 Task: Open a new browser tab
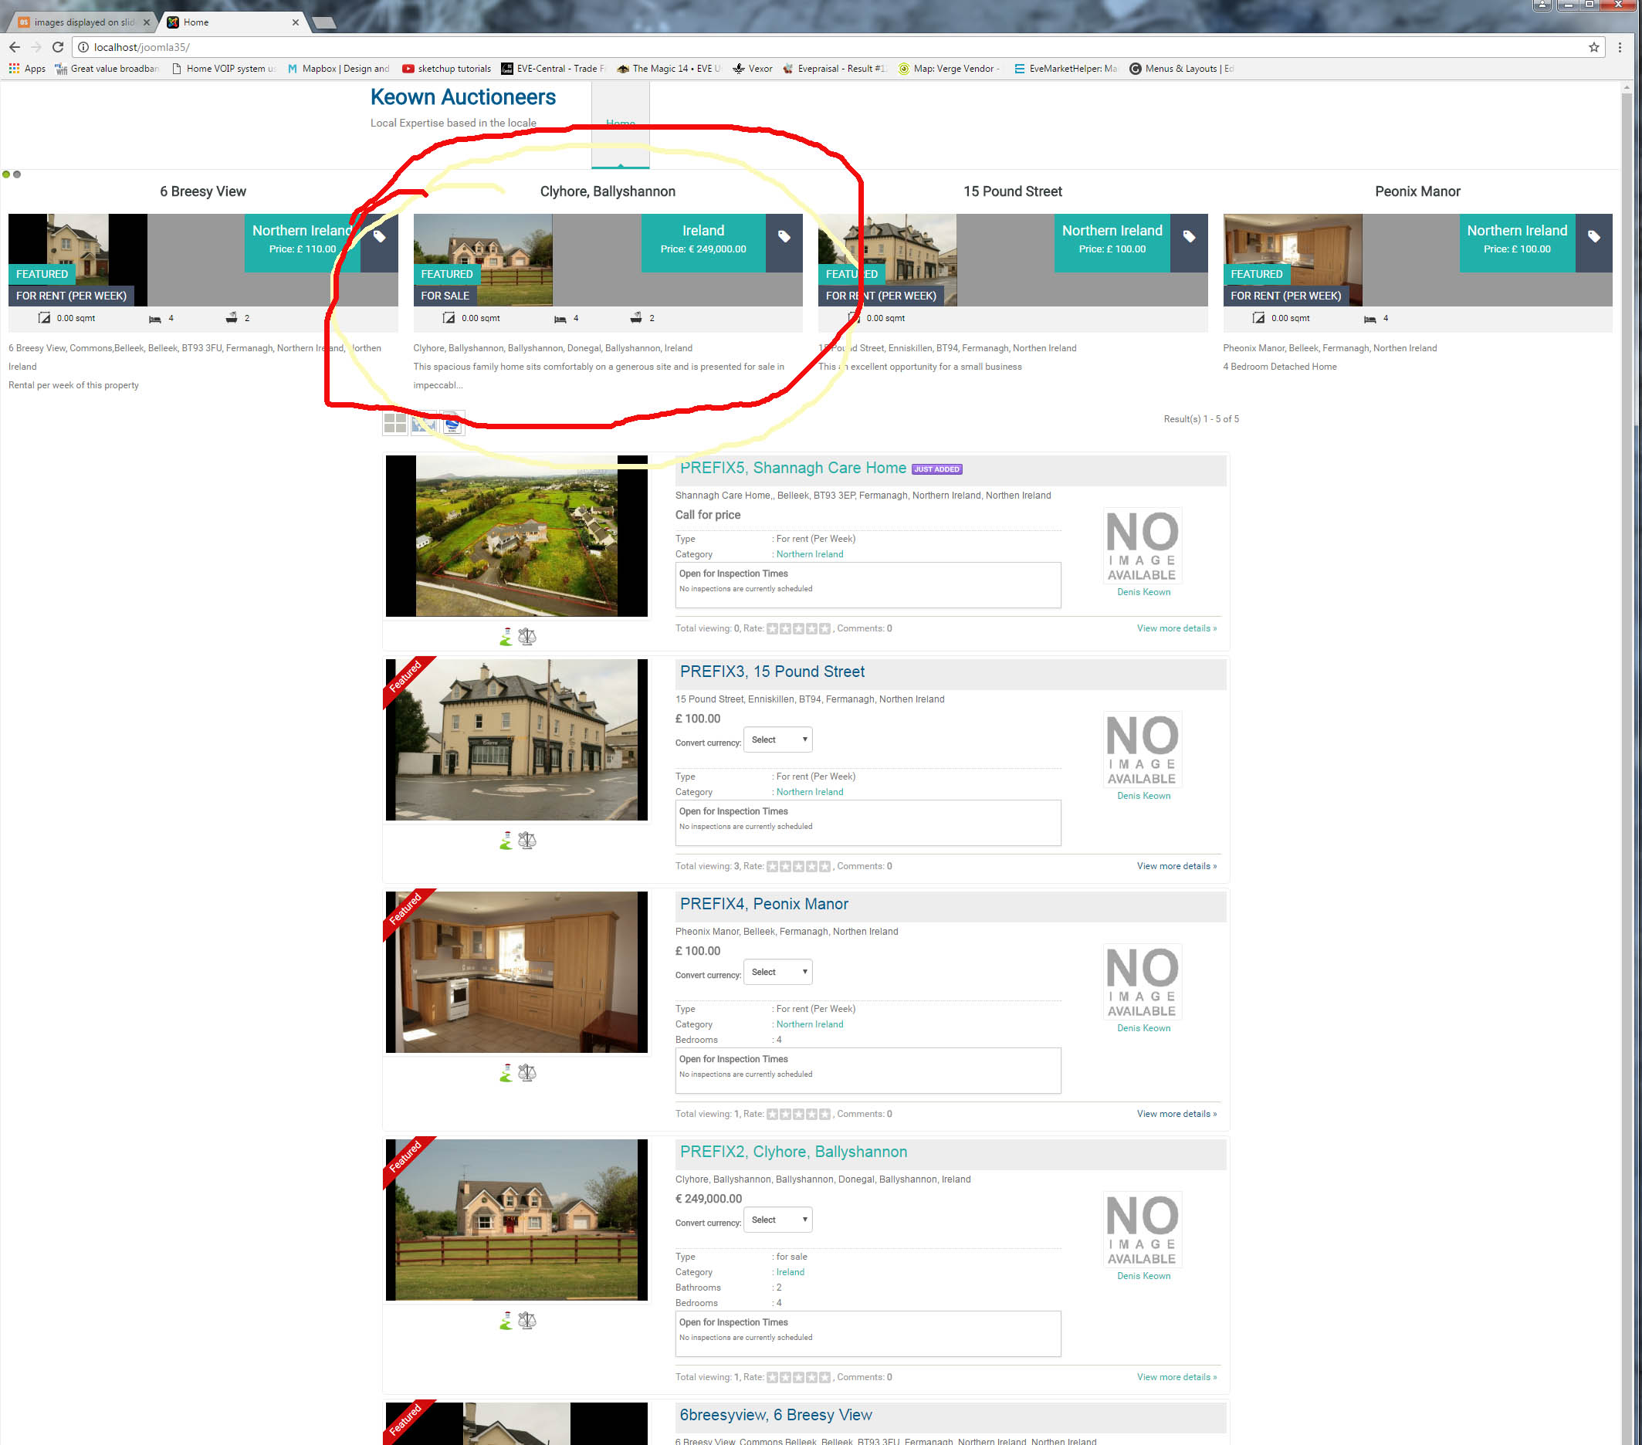tap(323, 22)
